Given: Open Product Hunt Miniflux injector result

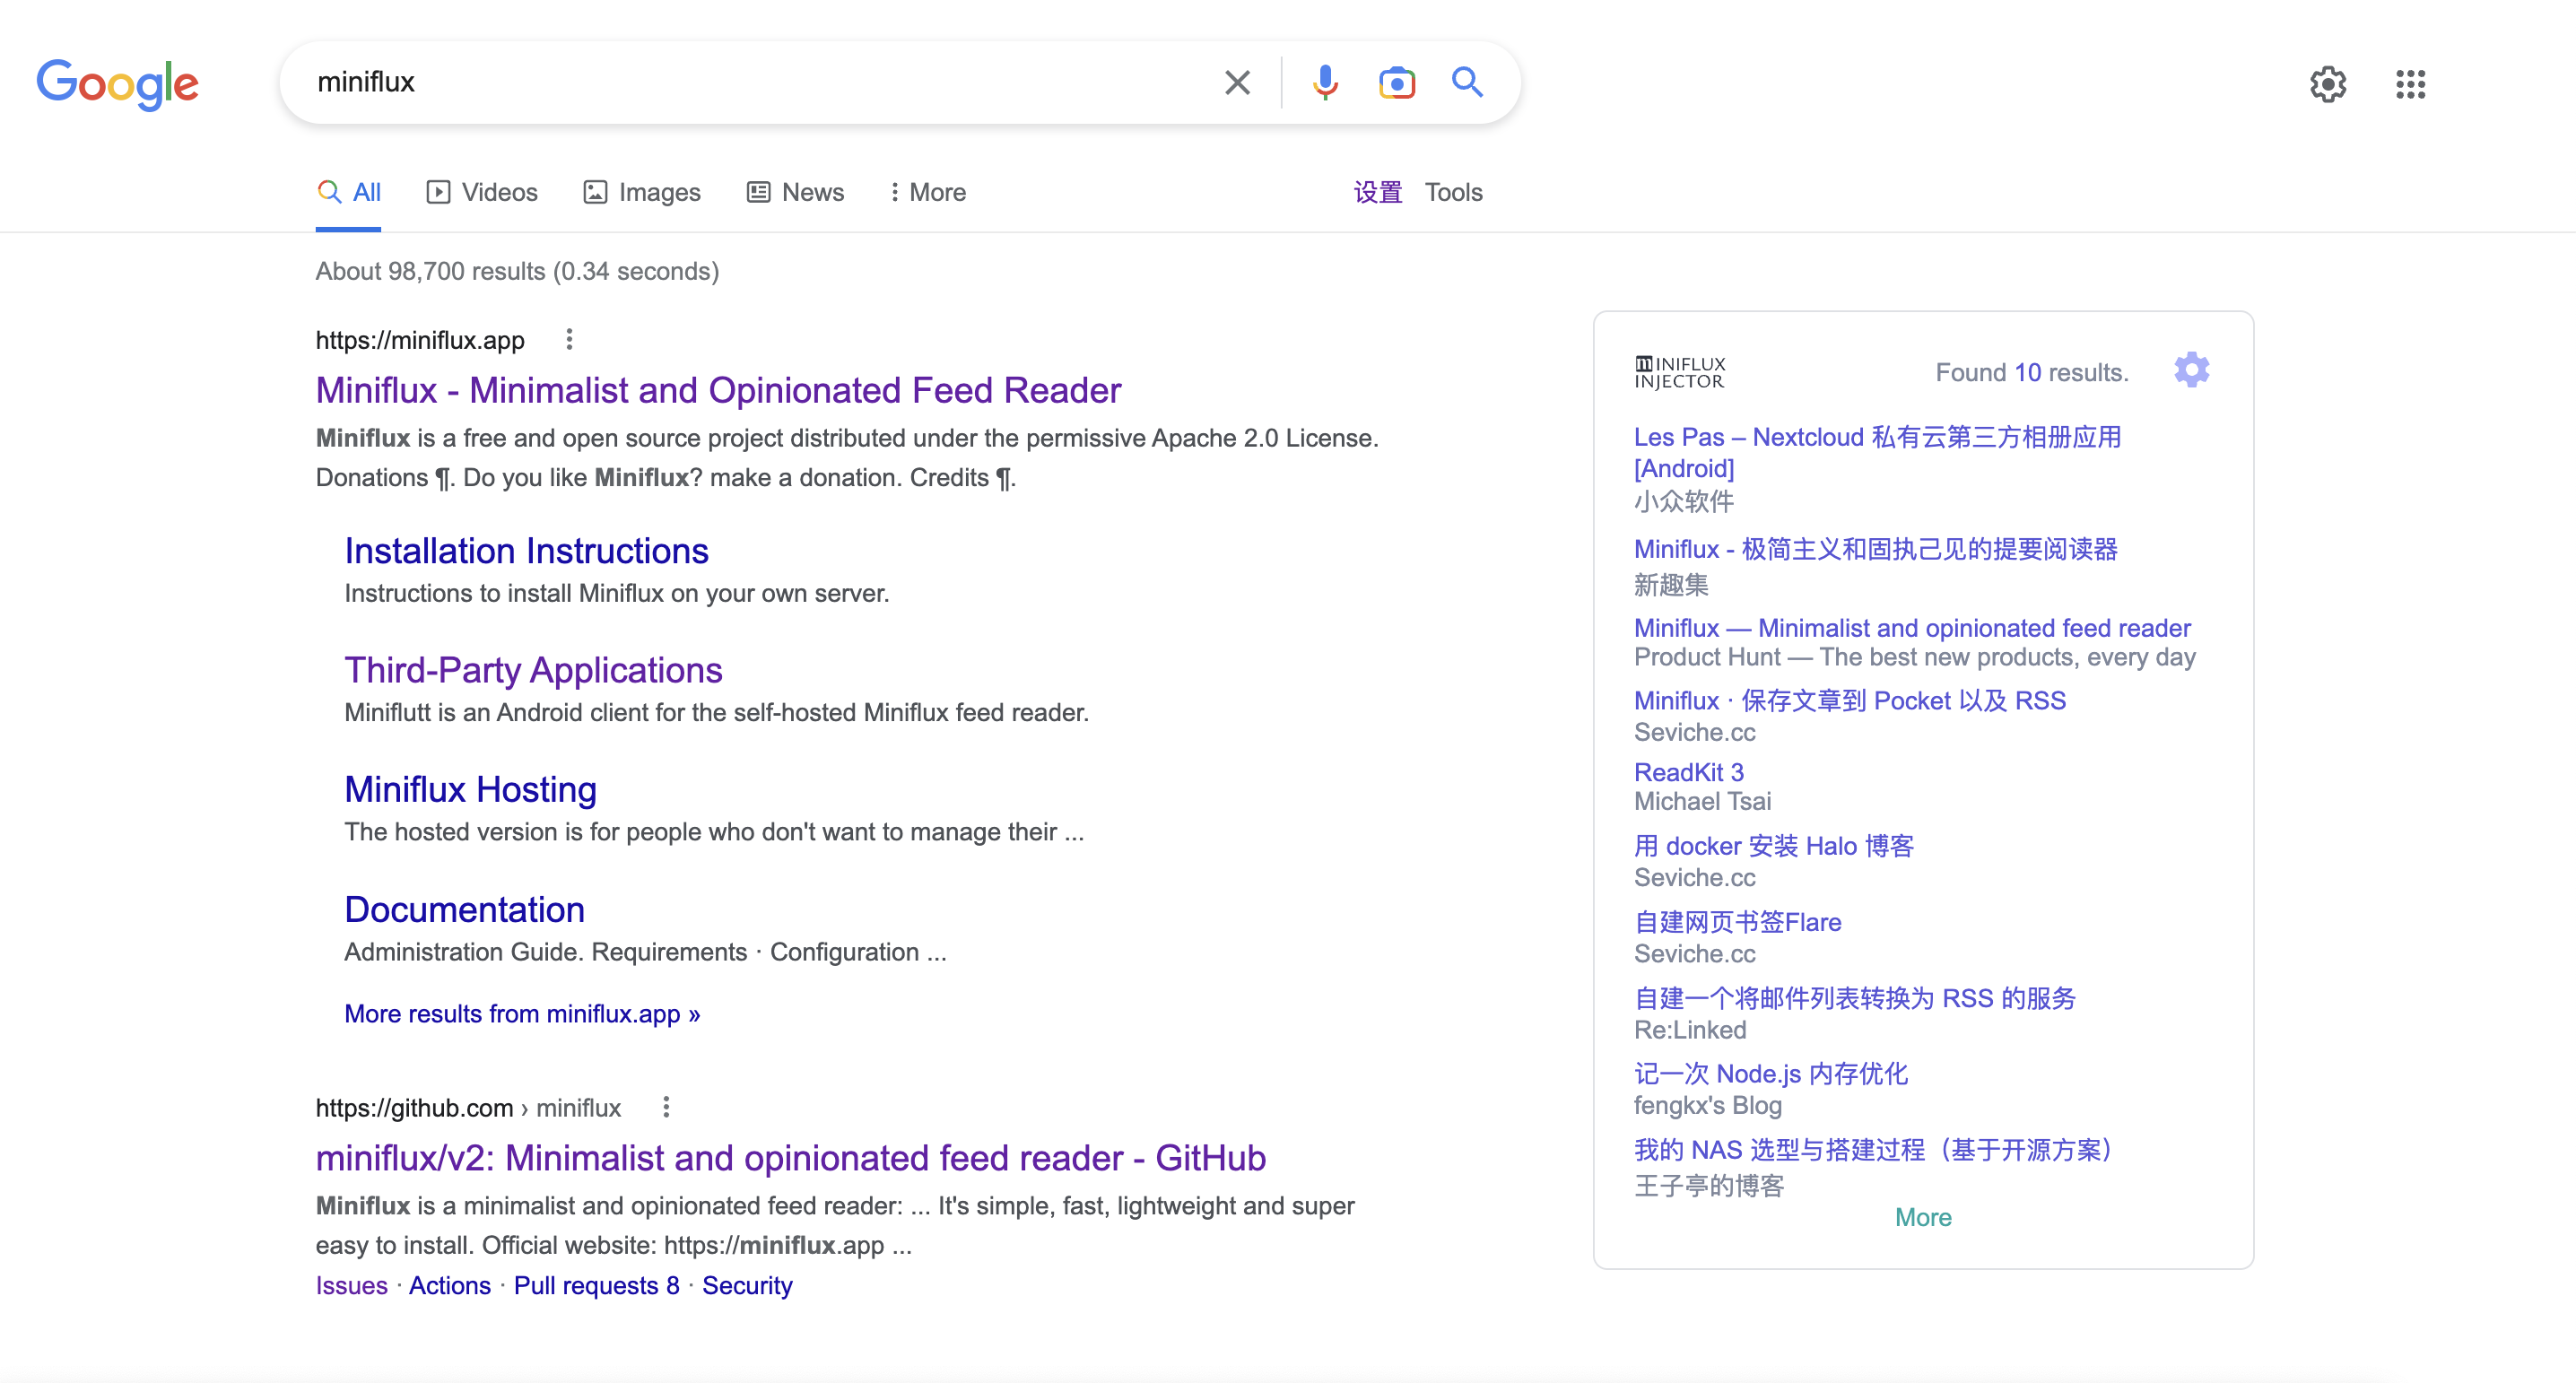Looking at the screenshot, I should [x=1912, y=628].
